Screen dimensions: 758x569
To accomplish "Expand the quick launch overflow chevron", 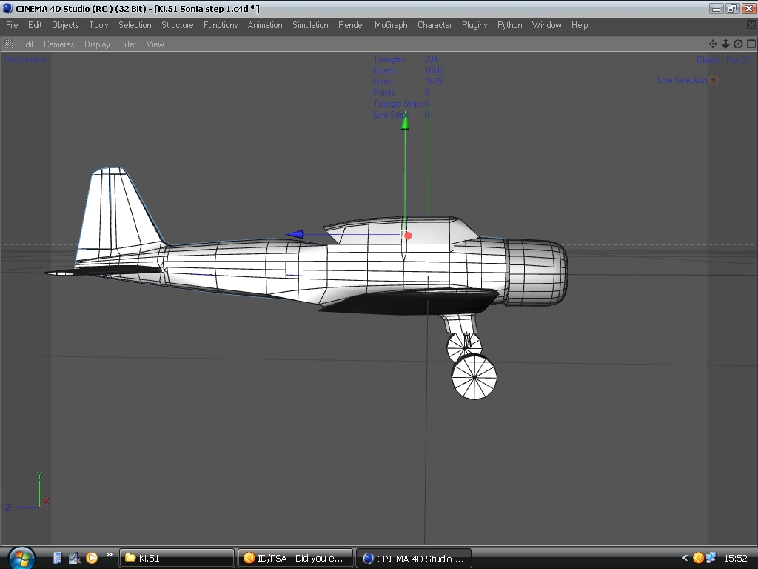I will pos(110,555).
